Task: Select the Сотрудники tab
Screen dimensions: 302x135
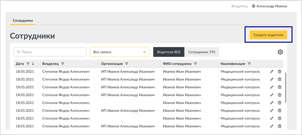Action: pos(23,21)
